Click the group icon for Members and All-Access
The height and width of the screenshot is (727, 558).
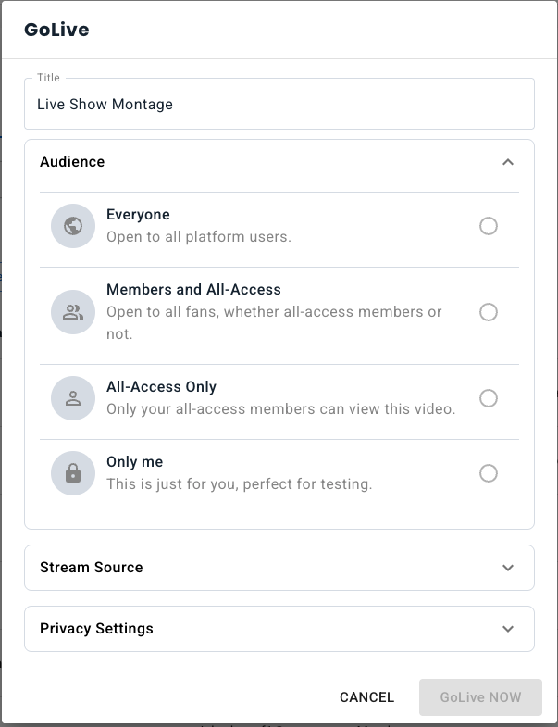click(x=73, y=312)
